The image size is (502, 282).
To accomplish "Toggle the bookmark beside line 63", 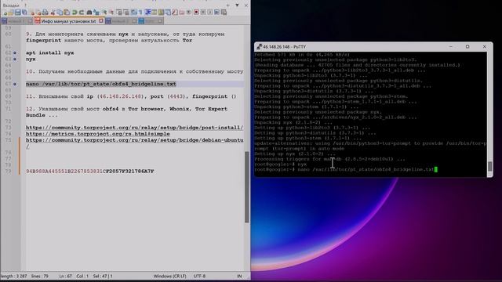I will click(15, 60).
